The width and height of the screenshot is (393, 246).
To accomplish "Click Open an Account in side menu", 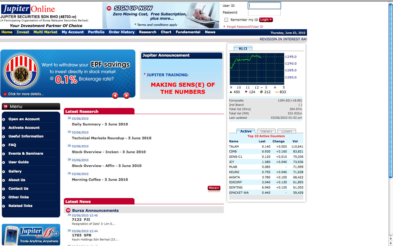I will (24, 119).
